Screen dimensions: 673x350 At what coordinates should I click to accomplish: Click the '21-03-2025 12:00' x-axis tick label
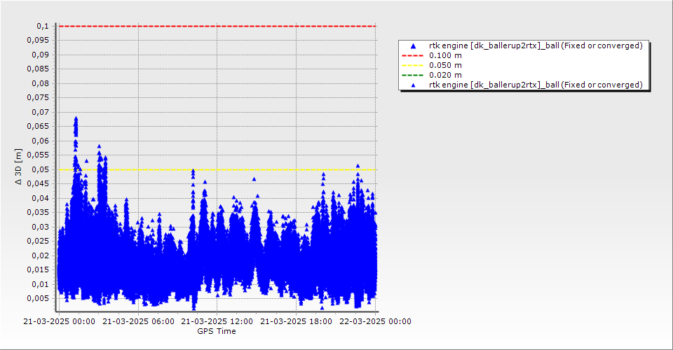pyautogui.click(x=217, y=321)
